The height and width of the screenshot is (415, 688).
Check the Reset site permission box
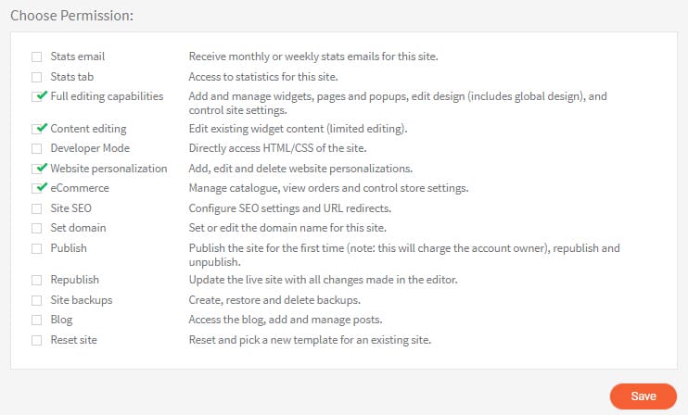[37, 340]
